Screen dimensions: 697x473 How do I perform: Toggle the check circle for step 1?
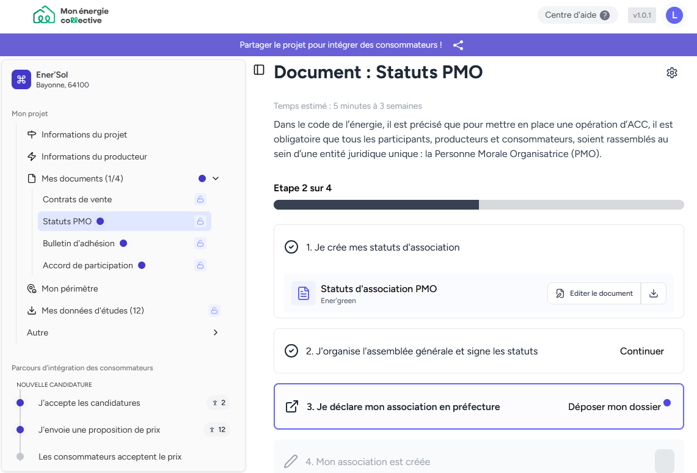[x=291, y=248]
